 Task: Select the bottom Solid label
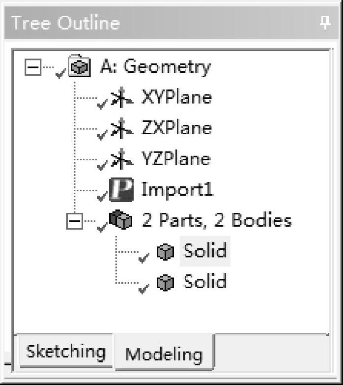205,282
